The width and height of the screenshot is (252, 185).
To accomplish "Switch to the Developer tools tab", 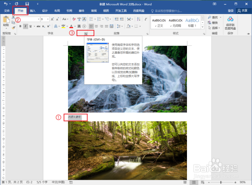I will (121, 11).
